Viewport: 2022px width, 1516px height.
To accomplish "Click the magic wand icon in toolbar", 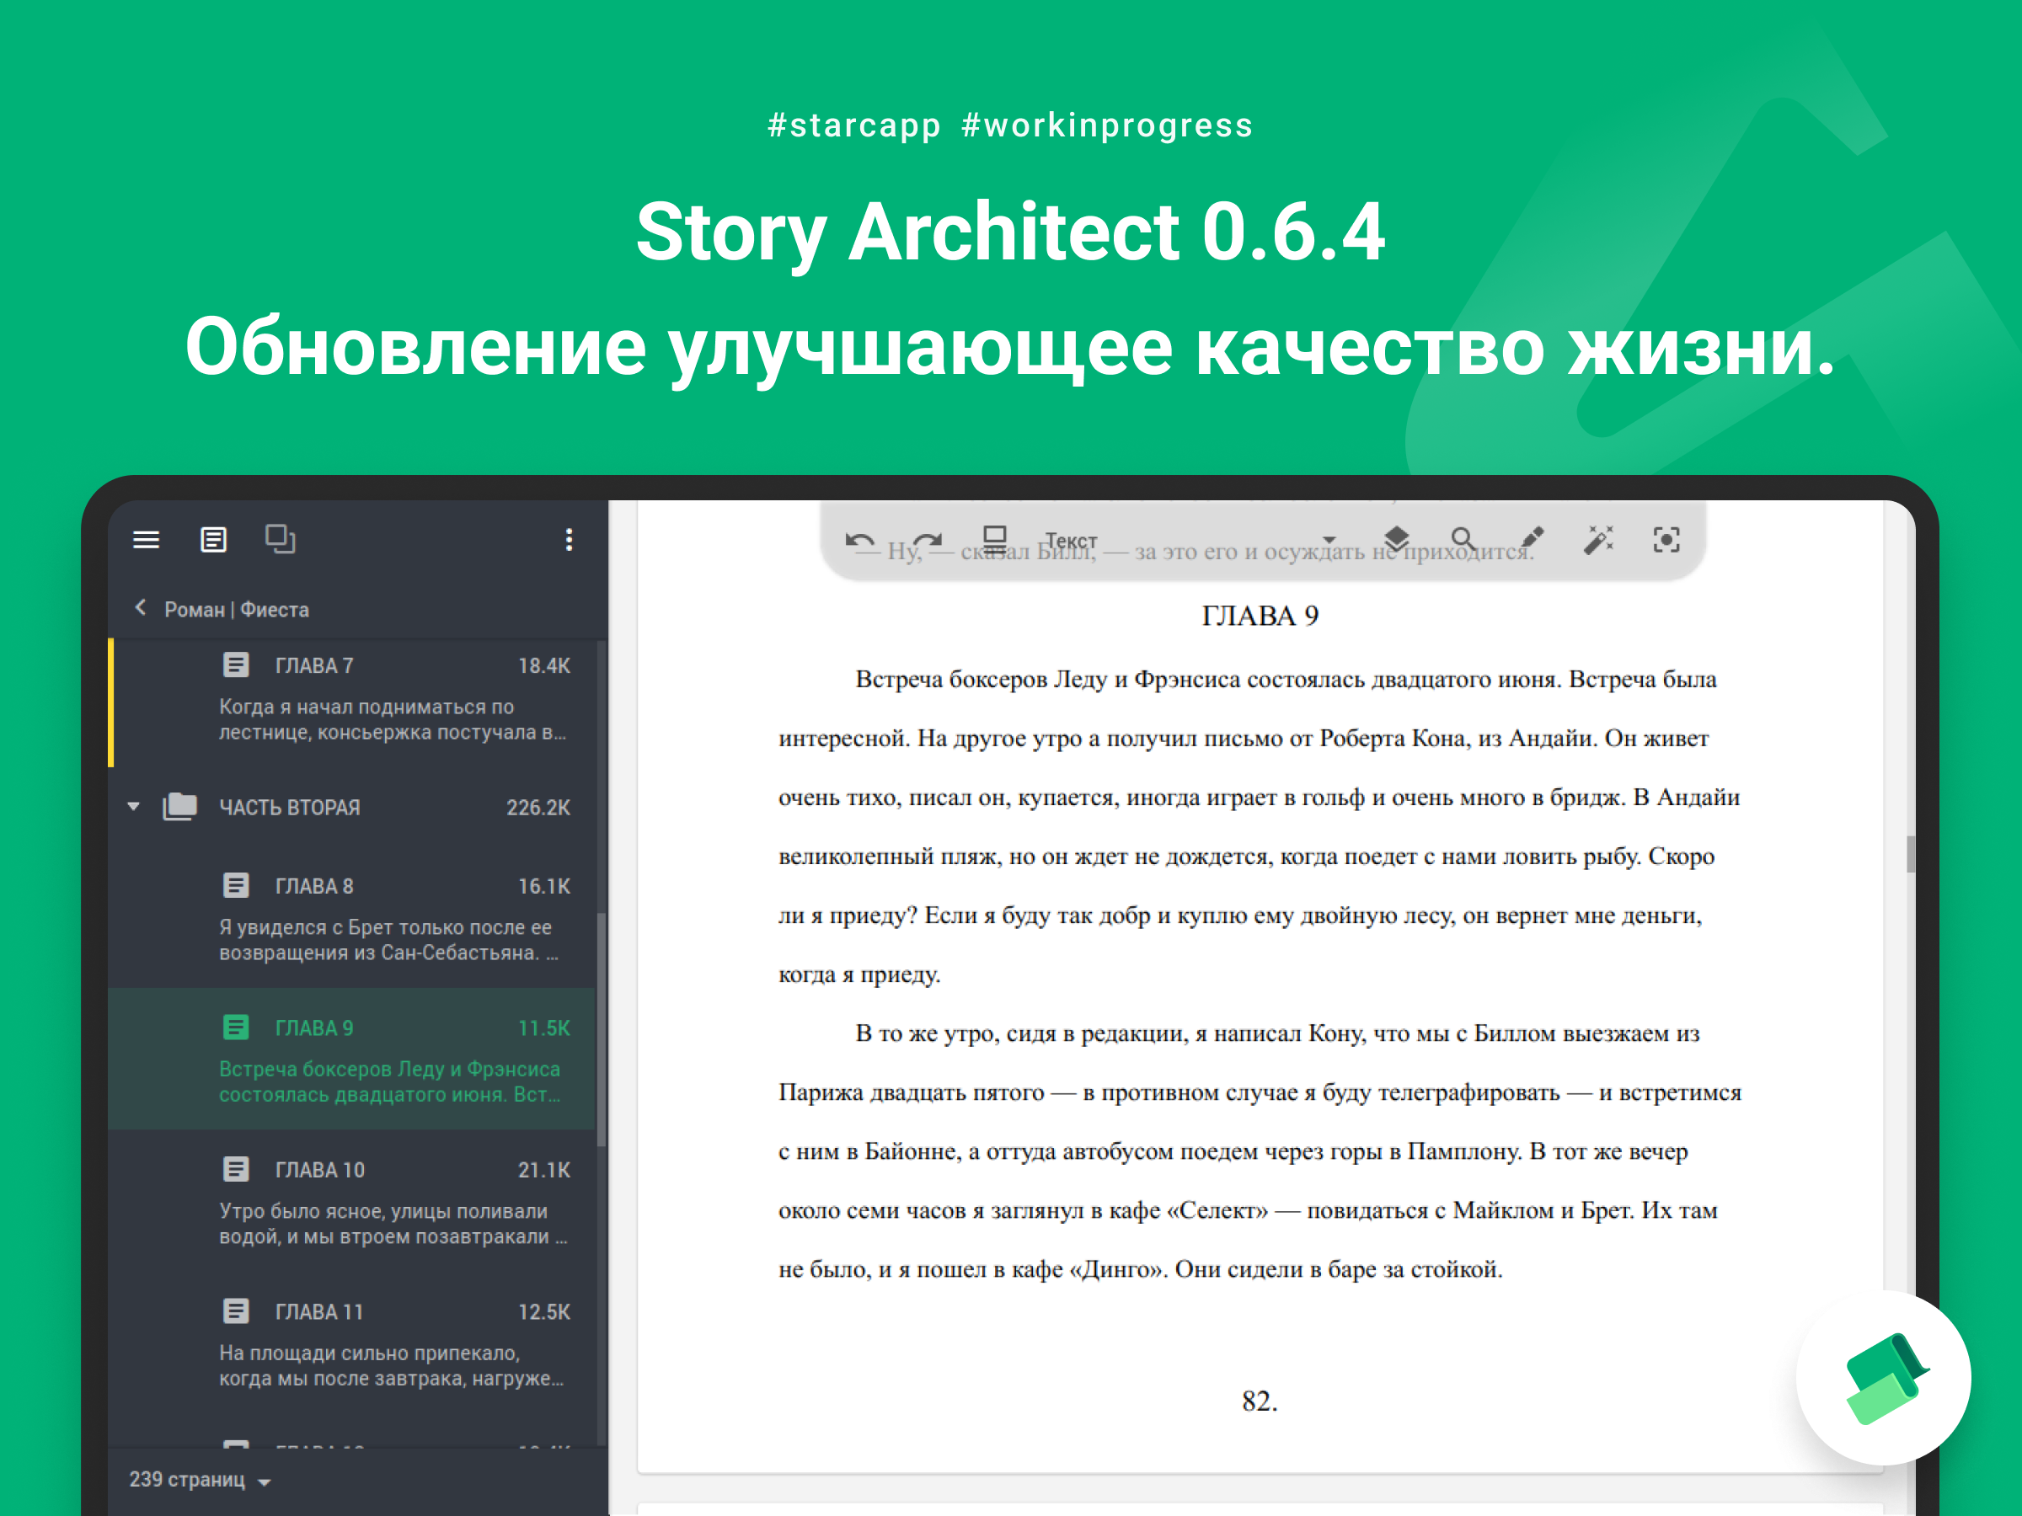I will tap(1599, 539).
